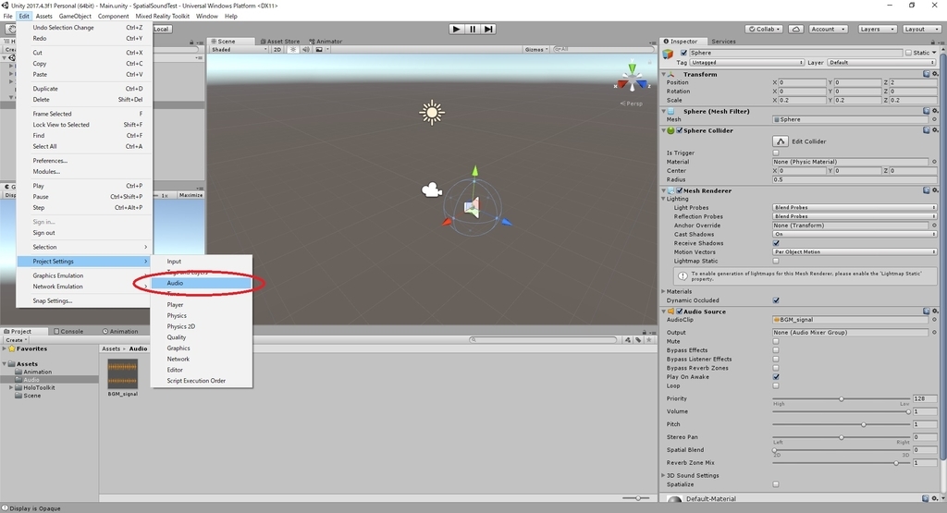The image size is (947, 513).
Task: Click the save-search star icon in the Project panel
Action: point(648,340)
